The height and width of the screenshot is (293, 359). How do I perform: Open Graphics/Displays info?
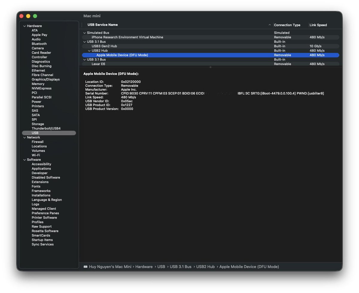pos(46,80)
